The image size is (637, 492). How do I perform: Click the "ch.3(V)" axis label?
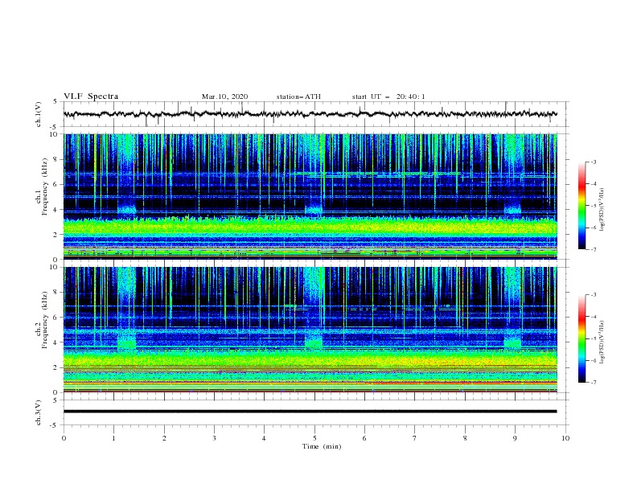point(39,412)
